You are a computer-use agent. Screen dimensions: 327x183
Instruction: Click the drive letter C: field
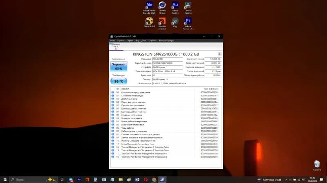168,75
